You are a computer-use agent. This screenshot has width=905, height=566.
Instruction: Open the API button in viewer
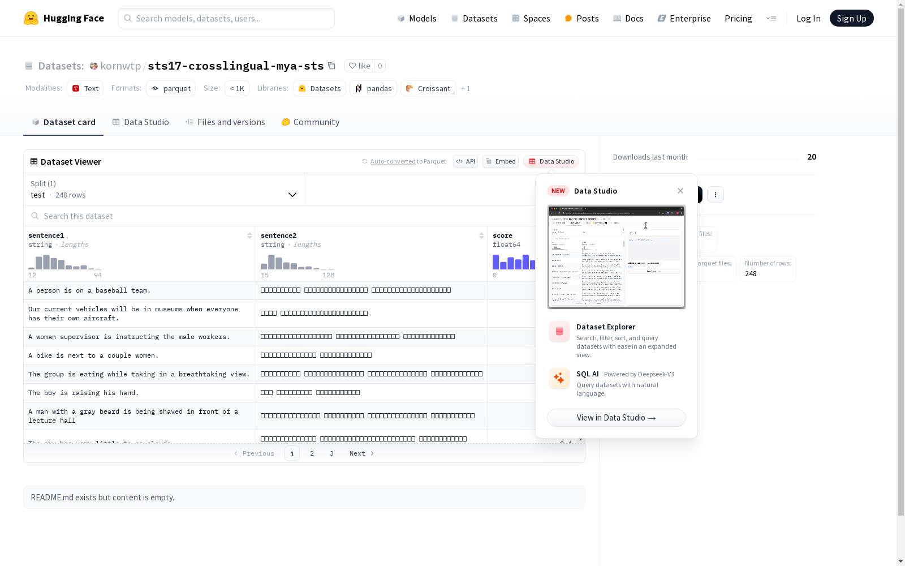pyautogui.click(x=466, y=161)
